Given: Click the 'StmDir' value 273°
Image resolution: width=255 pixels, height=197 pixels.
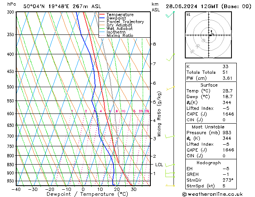Looking at the screenshot, I should coord(228,180).
